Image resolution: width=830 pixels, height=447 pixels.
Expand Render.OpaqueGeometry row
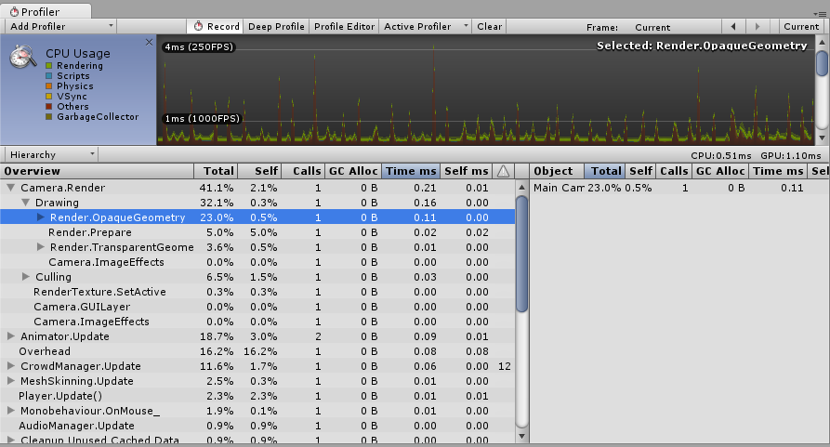point(41,217)
